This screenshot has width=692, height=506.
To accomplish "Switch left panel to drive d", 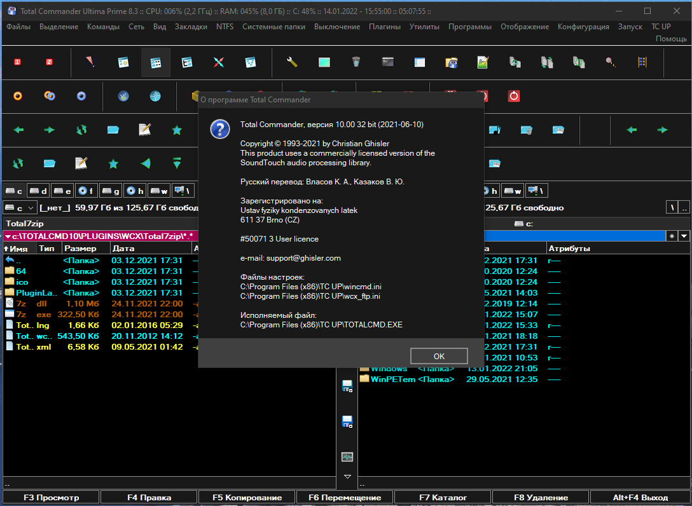I will tap(38, 191).
